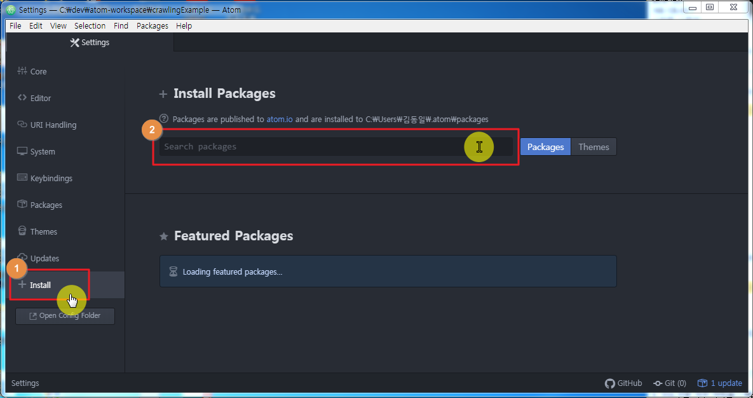Screen dimensions: 753x398
Task: Open the System settings section
Action: pyautogui.click(x=36, y=151)
